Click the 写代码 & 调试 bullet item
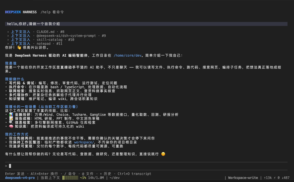The image size is (294, 182). (x=61, y=83)
